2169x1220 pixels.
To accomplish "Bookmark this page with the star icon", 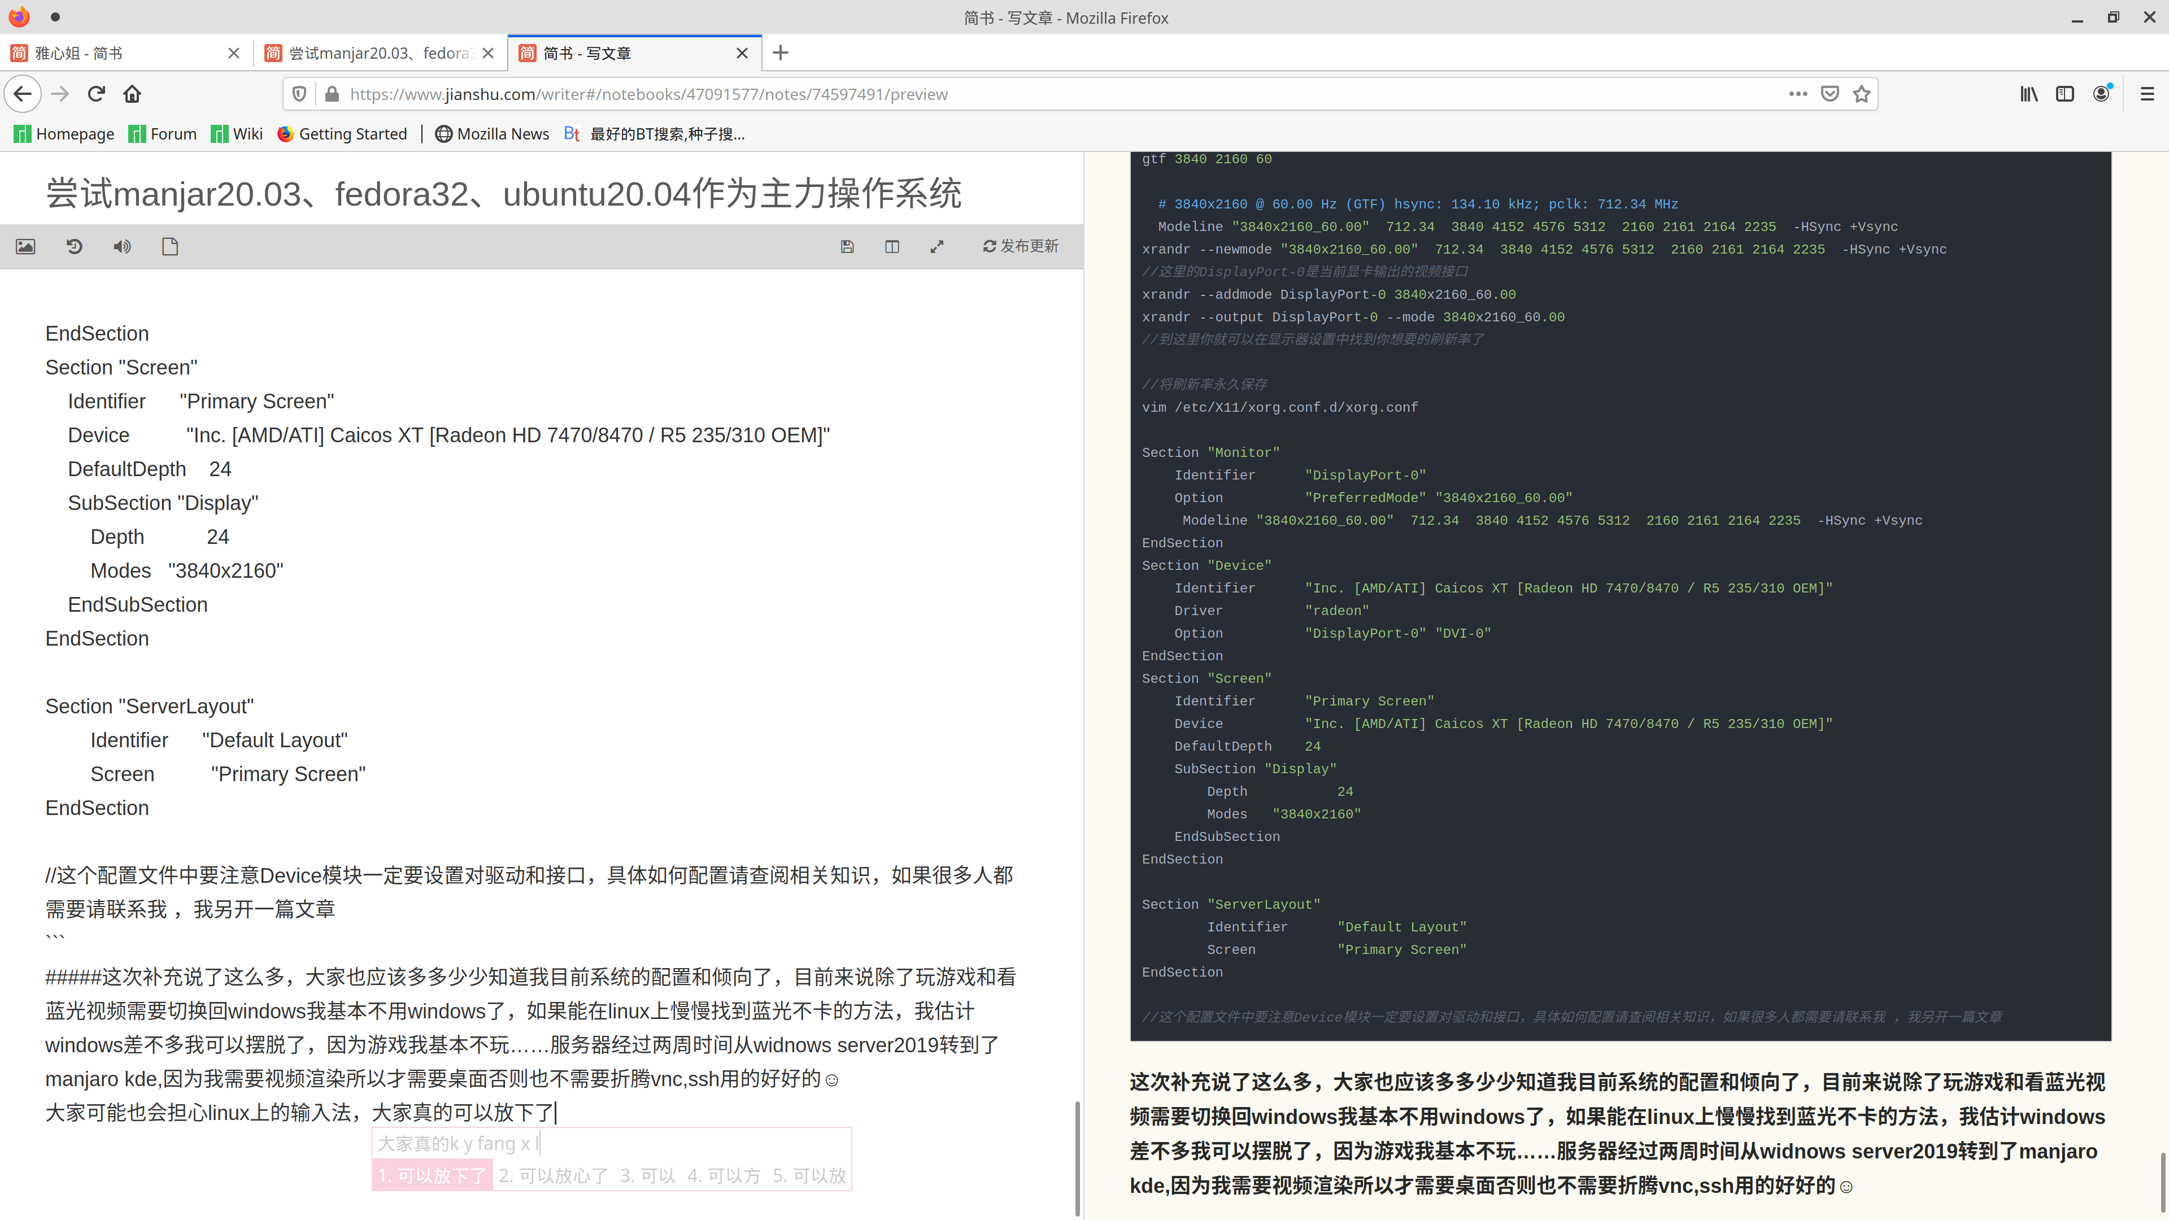I will tap(1862, 94).
